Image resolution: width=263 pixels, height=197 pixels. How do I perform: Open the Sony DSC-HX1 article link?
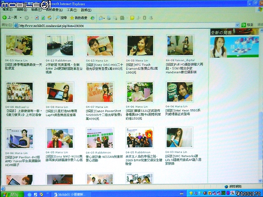(104, 67)
